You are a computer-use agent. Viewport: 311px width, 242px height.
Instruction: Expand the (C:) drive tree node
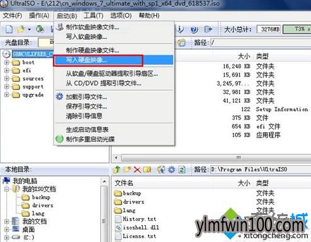[x=7, y=238]
